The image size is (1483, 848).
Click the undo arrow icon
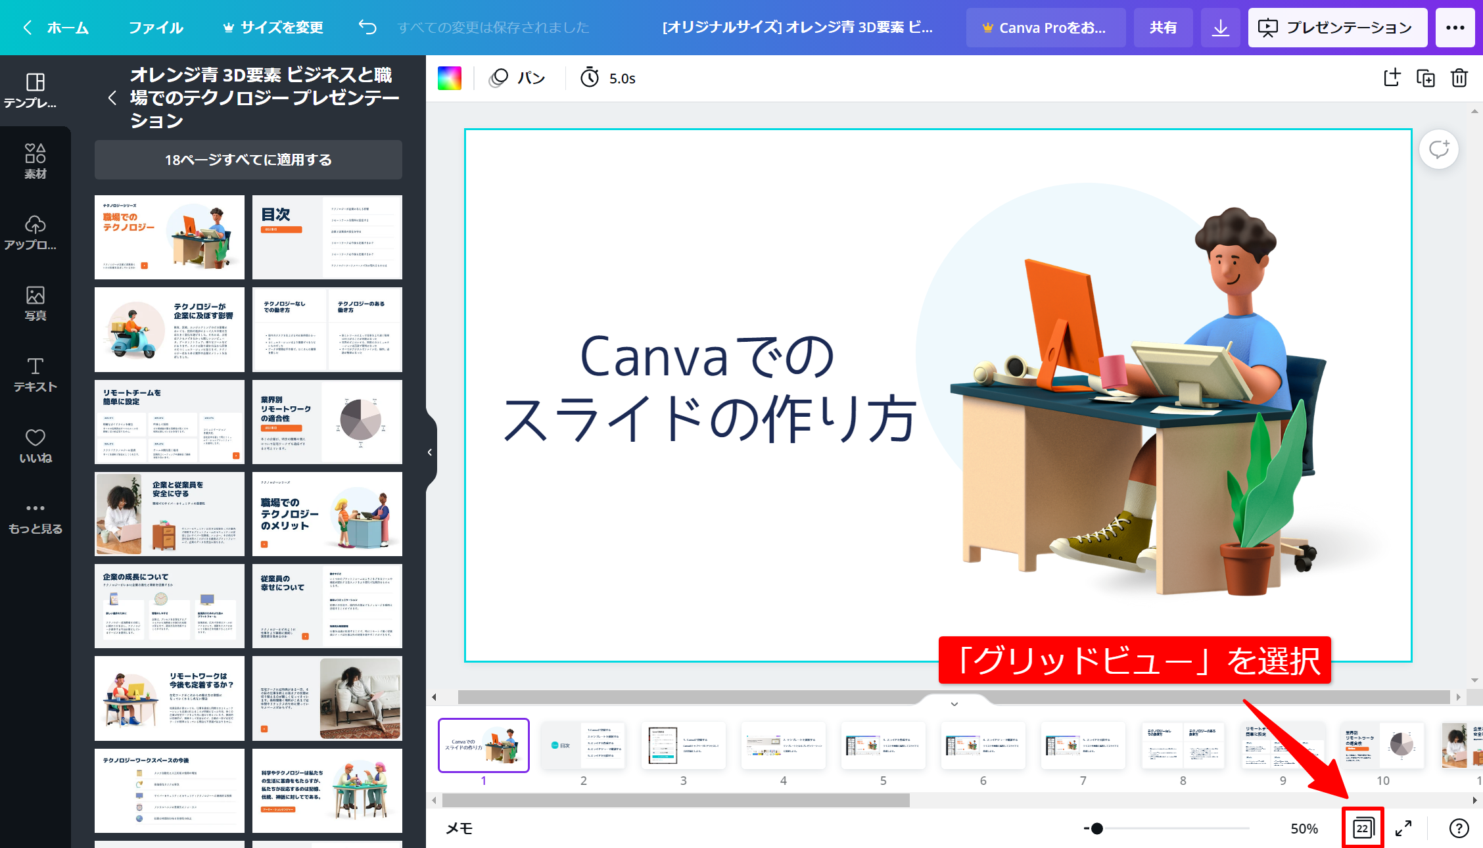tap(367, 27)
